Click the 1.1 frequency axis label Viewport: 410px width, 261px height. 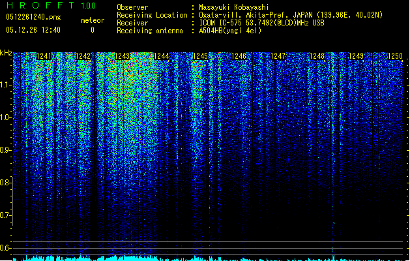tap(6, 85)
